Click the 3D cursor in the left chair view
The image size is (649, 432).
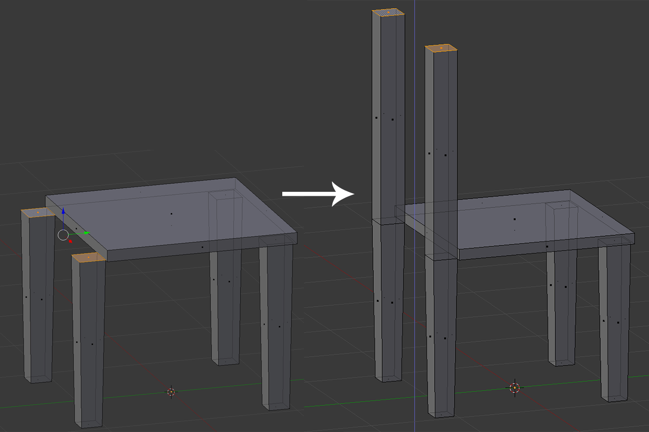click(x=171, y=391)
